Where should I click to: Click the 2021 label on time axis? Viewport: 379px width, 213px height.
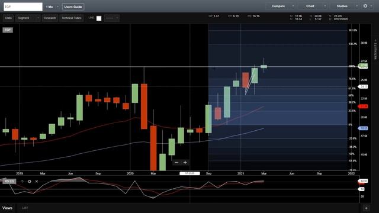pyautogui.click(x=241, y=173)
